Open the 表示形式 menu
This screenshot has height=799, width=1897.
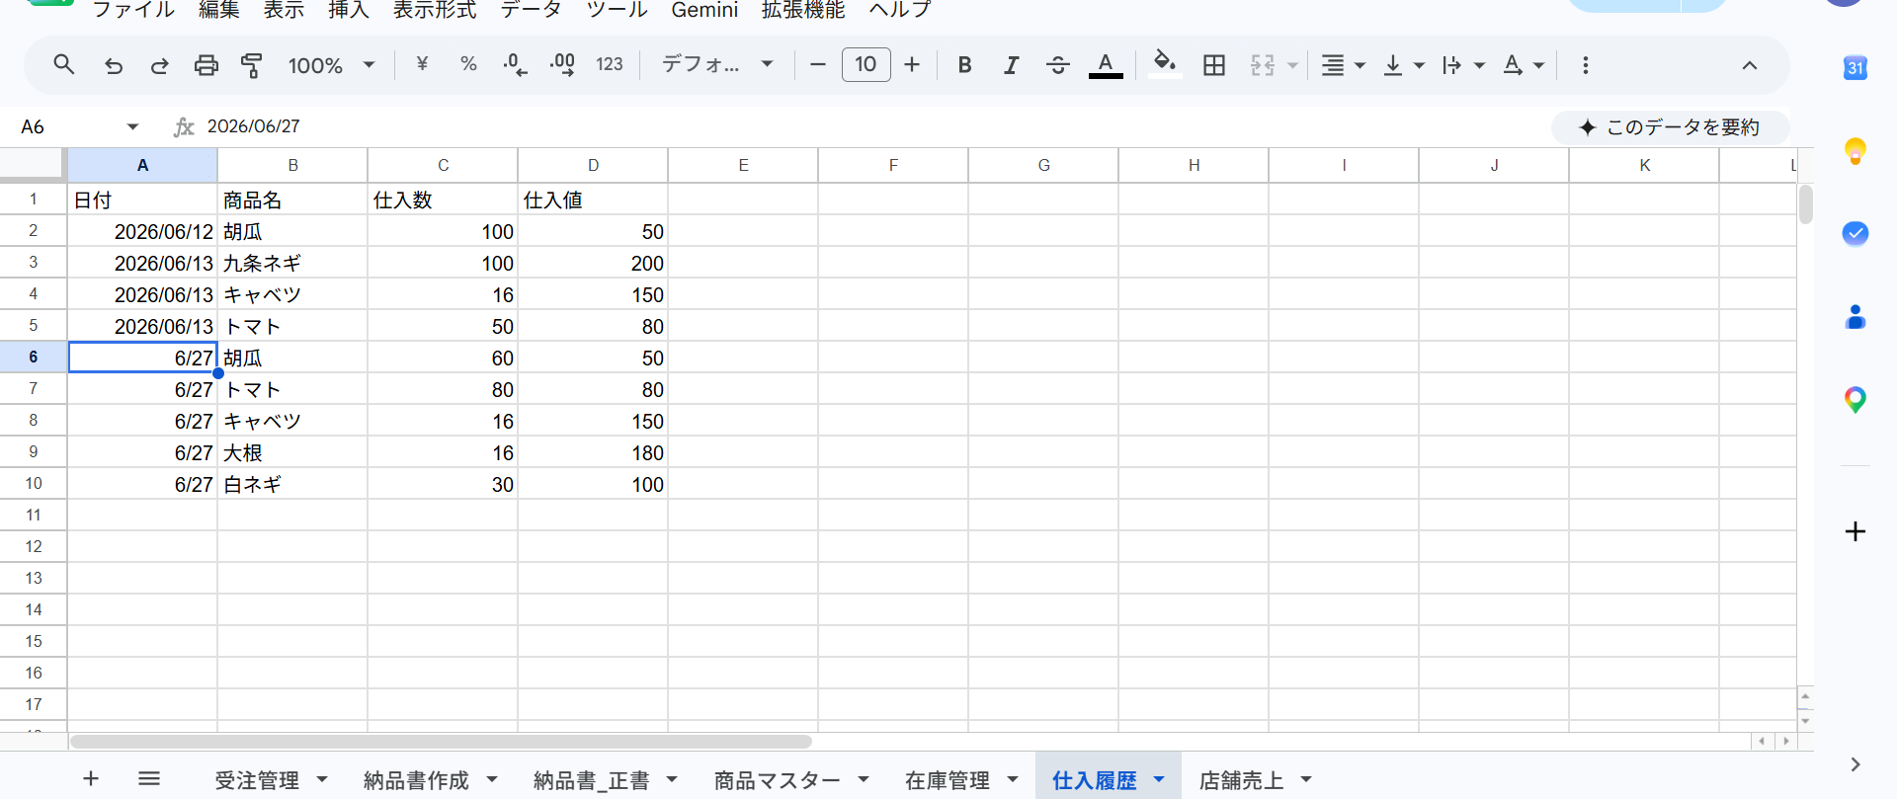pyautogui.click(x=435, y=10)
